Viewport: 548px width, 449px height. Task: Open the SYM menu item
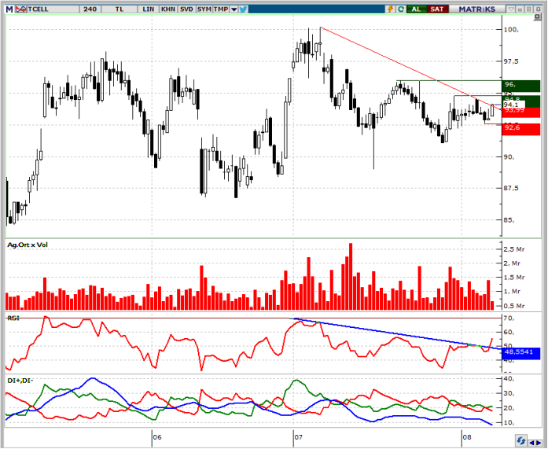click(x=204, y=9)
